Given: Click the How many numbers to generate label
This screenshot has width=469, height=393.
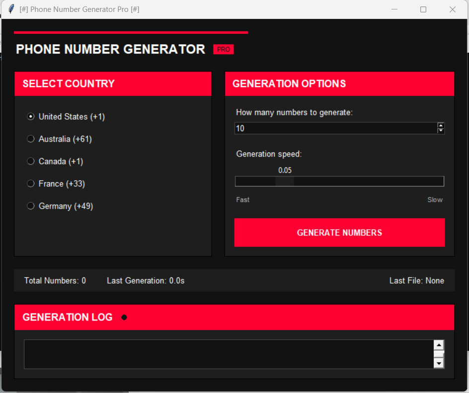Looking at the screenshot, I should point(294,112).
